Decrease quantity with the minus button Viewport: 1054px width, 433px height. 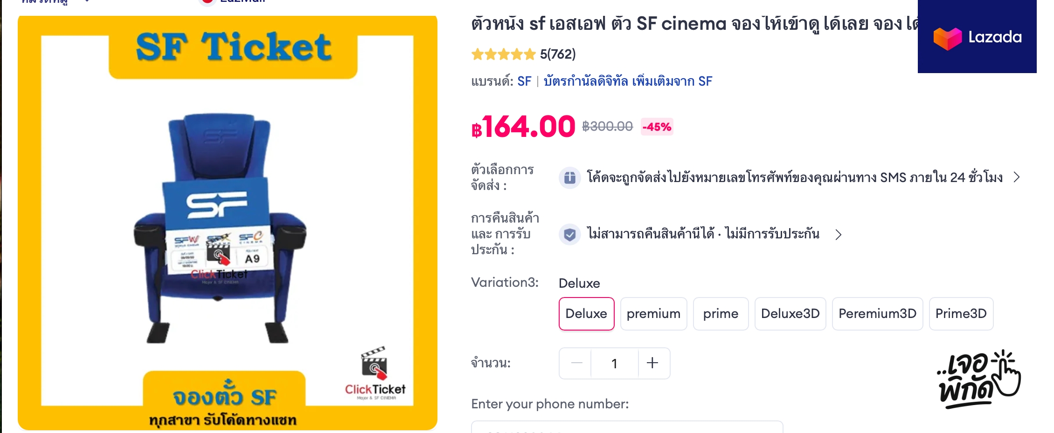pyautogui.click(x=576, y=363)
